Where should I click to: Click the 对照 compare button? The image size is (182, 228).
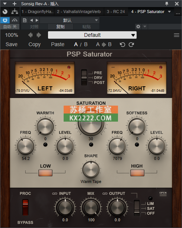(x=34, y=27)
